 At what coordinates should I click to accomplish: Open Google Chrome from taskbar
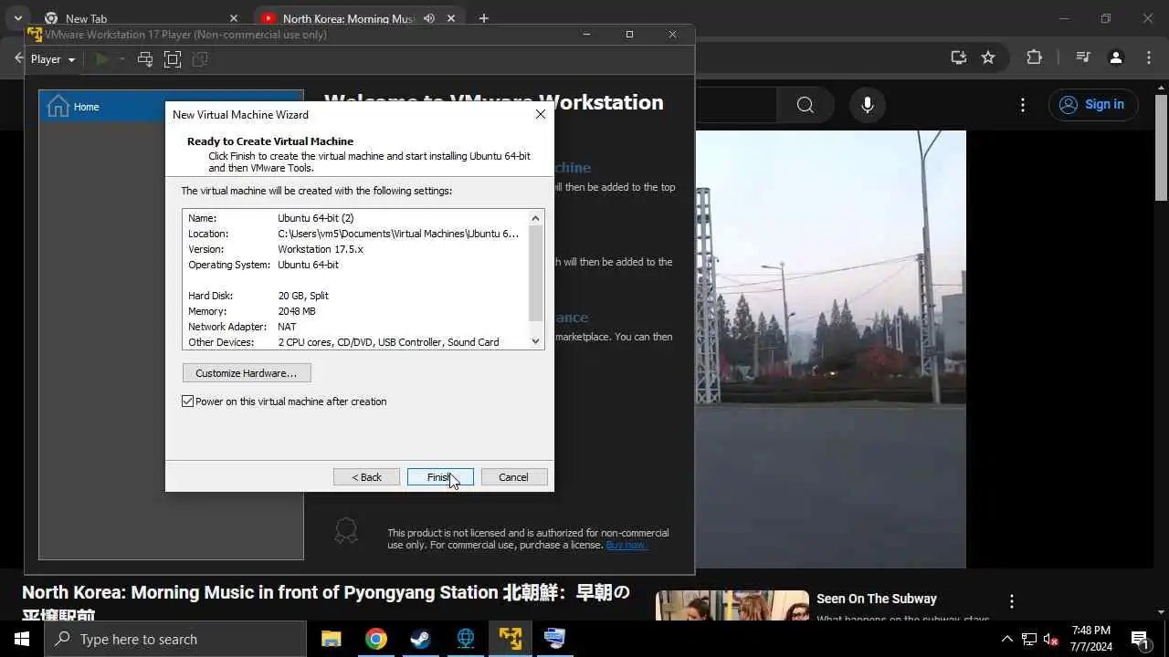point(375,639)
